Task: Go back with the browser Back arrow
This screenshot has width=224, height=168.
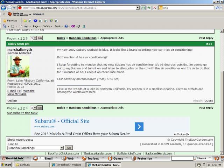Action: 3,8
